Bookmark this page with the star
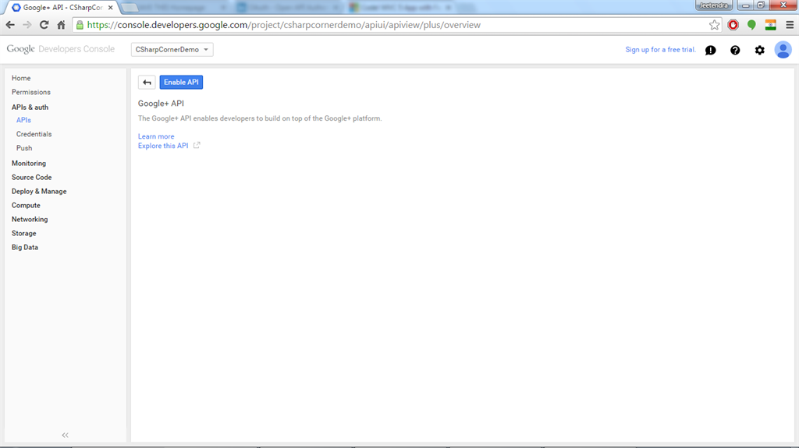This screenshot has width=799, height=448. point(715,25)
